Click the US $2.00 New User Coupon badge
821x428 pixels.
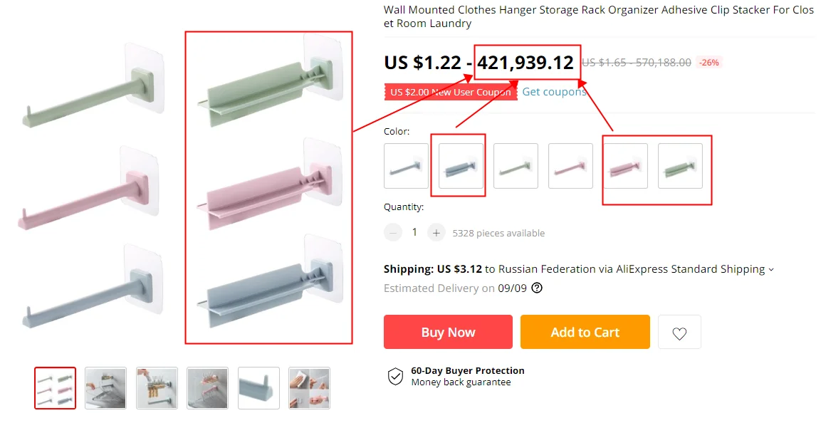pyautogui.click(x=451, y=92)
